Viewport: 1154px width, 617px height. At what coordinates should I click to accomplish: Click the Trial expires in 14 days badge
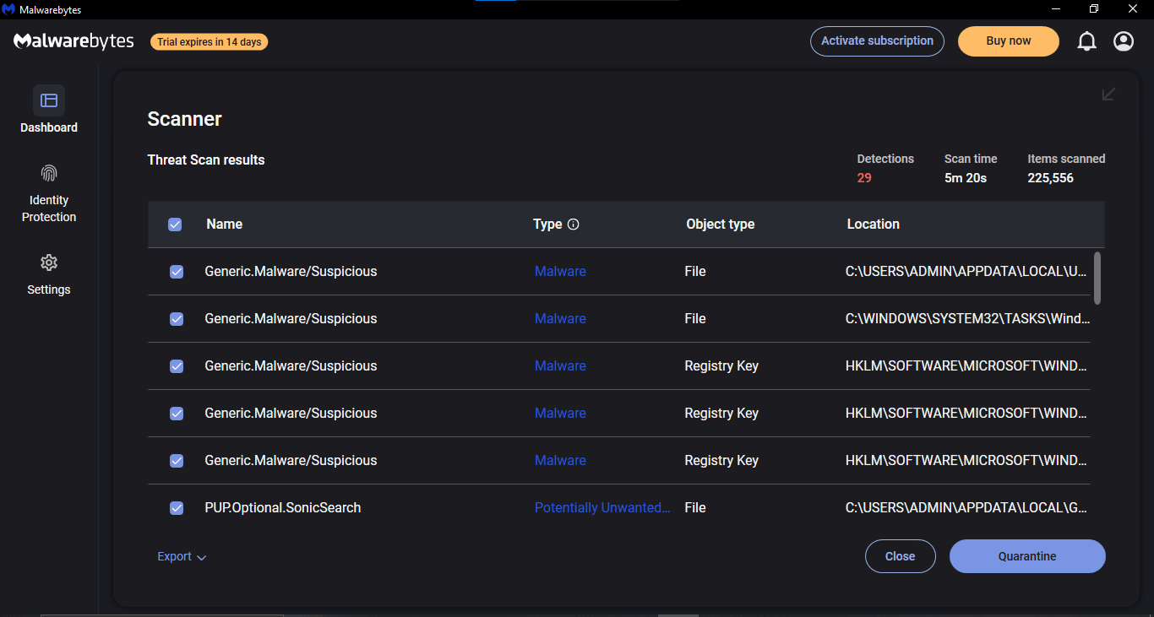point(210,41)
